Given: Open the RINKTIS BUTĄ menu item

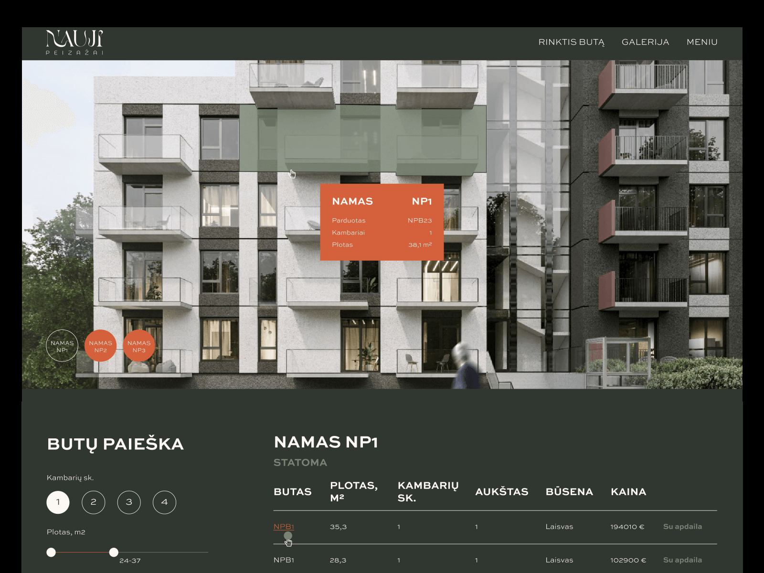Looking at the screenshot, I should coord(572,42).
